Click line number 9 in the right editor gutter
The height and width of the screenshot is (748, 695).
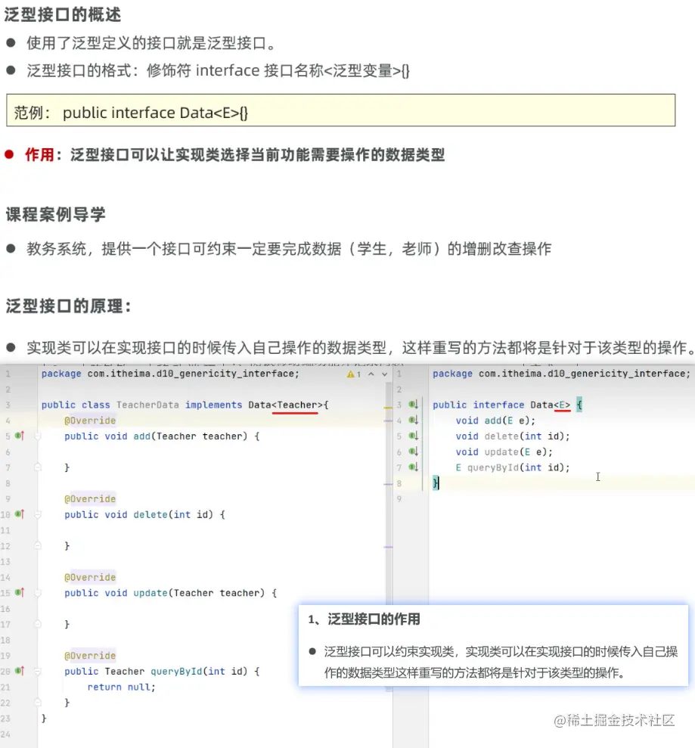[x=399, y=499]
